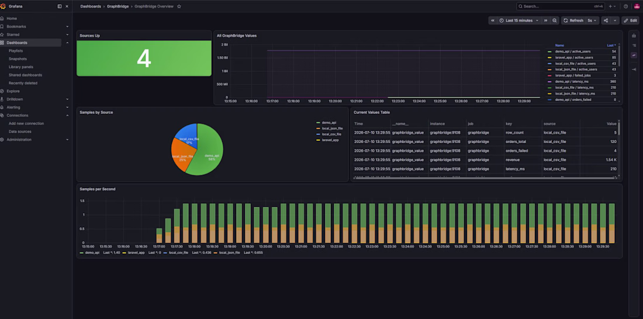Click the Connections icon in sidebar
The width and height of the screenshot is (643, 319).
click(2, 115)
